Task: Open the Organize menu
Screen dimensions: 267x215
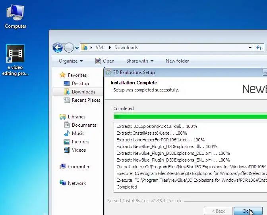Action: click(x=71, y=61)
